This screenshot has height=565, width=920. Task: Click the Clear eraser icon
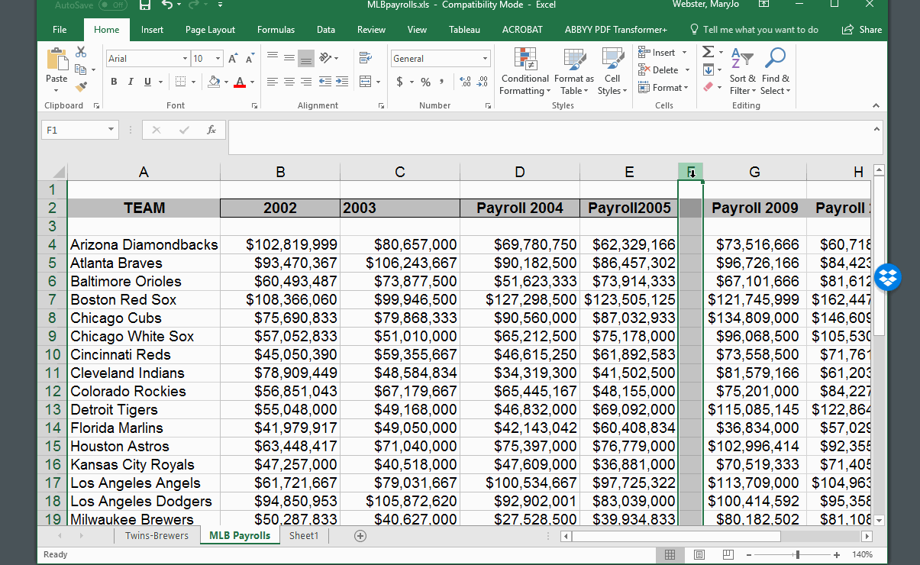click(x=709, y=87)
